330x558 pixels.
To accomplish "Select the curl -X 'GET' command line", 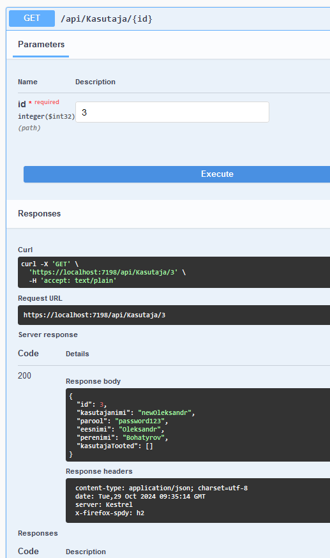I will coord(50,264).
